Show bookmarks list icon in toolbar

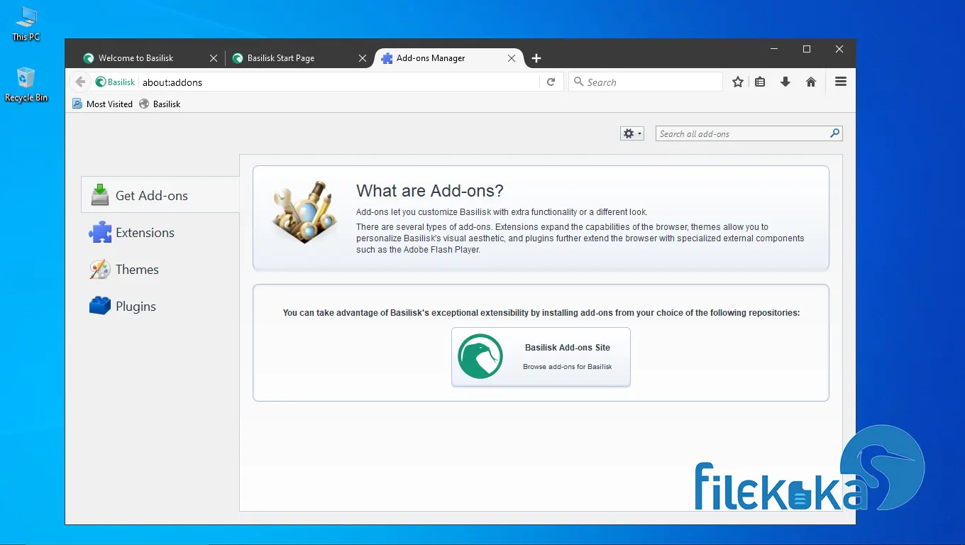pyautogui.click(x=760, y=82)
